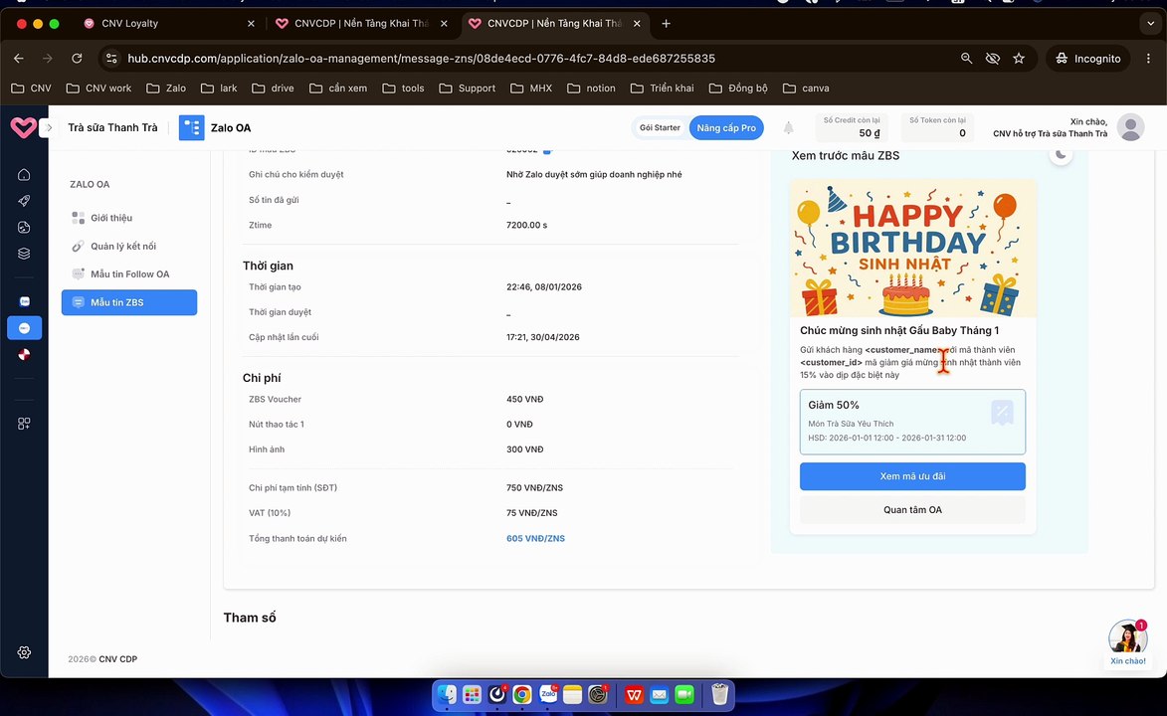Open the Zalo bookmarks folder

166,88
